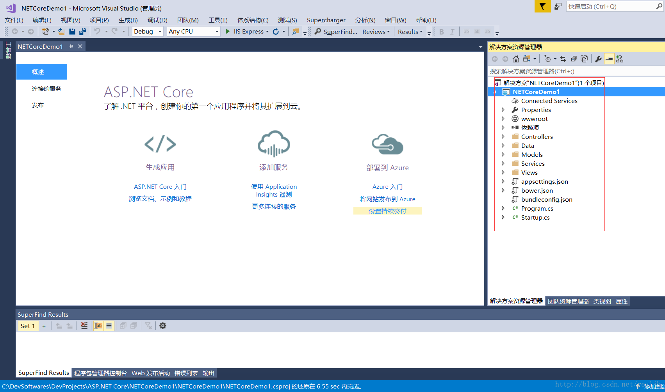Click the Pending Changes Filter clock icon

pos(548,59)
